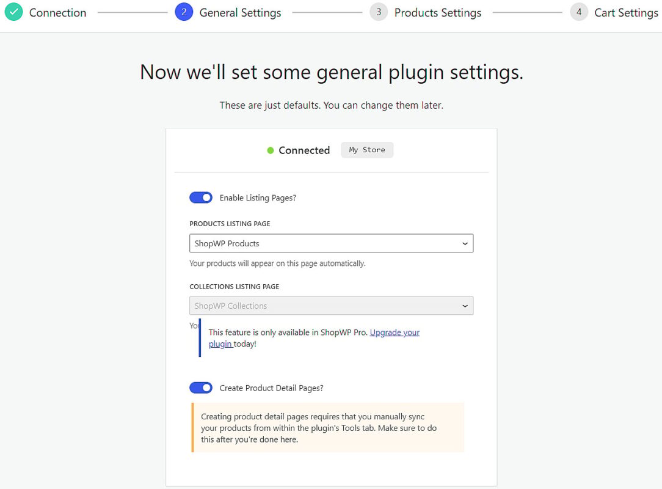Toggle Create Product Detail Pages switch
The image size is (662, 489).
(201, 388)
